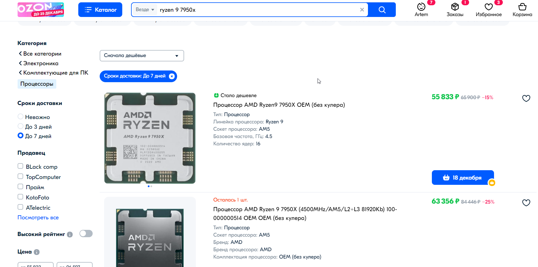Add 63 356 ₽ processor to favorites
Screen dimensions: 538x267
526,203
